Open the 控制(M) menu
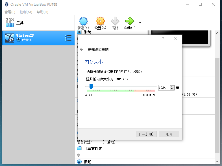 coord(26,12)
